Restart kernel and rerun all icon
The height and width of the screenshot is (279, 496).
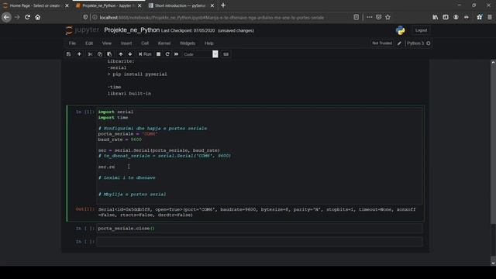tap(176, 54)
